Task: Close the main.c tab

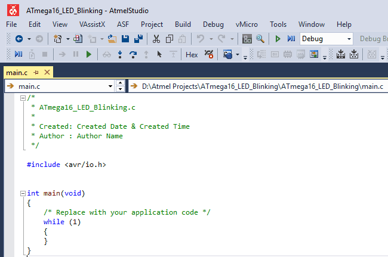Action: [47, 72]
